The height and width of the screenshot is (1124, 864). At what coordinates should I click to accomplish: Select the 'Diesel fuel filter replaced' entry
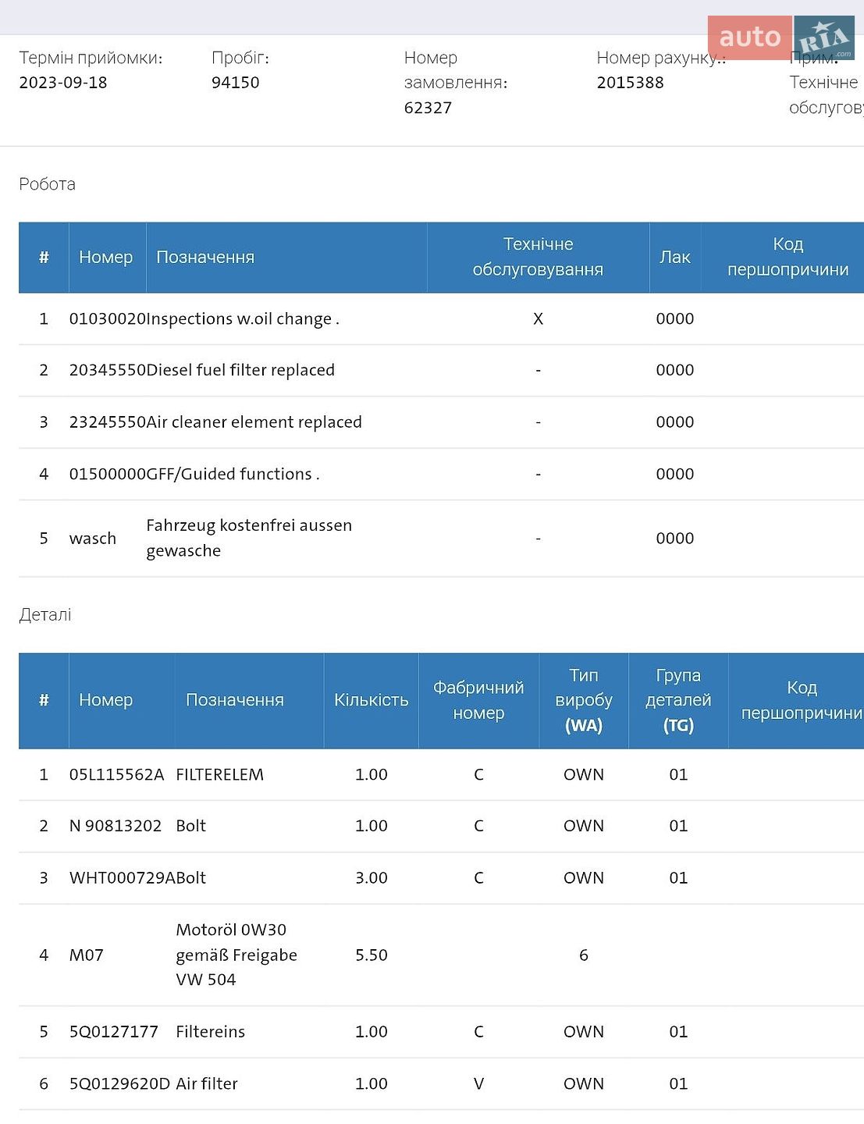[240, 370]
